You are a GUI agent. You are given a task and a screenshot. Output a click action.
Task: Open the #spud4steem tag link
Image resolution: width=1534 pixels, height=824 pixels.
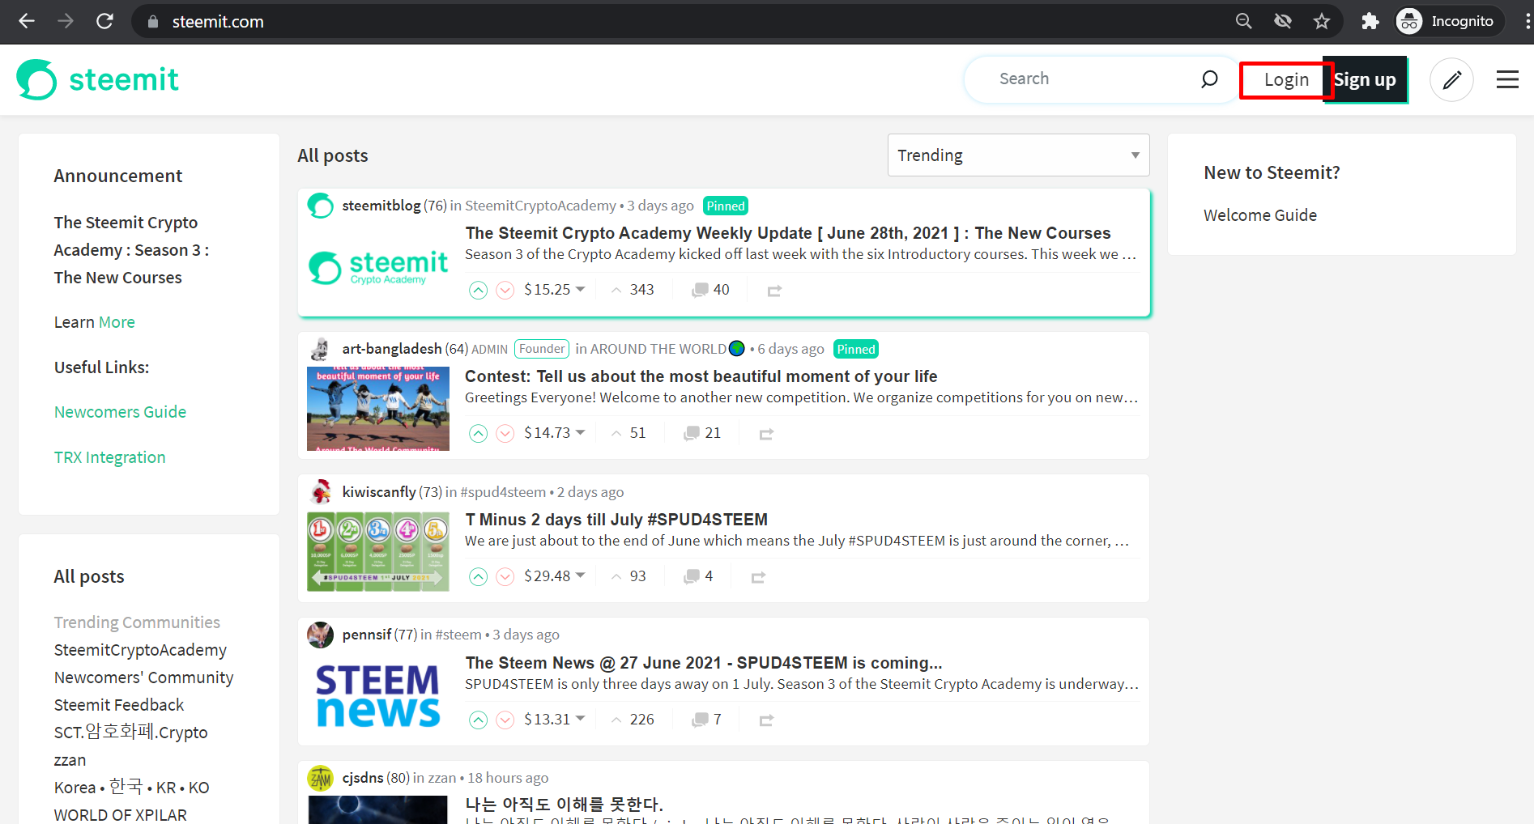pos(503,492)
